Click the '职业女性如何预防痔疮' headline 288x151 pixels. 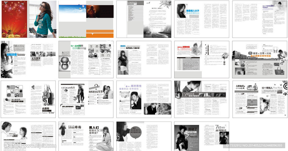coord(75,127)
